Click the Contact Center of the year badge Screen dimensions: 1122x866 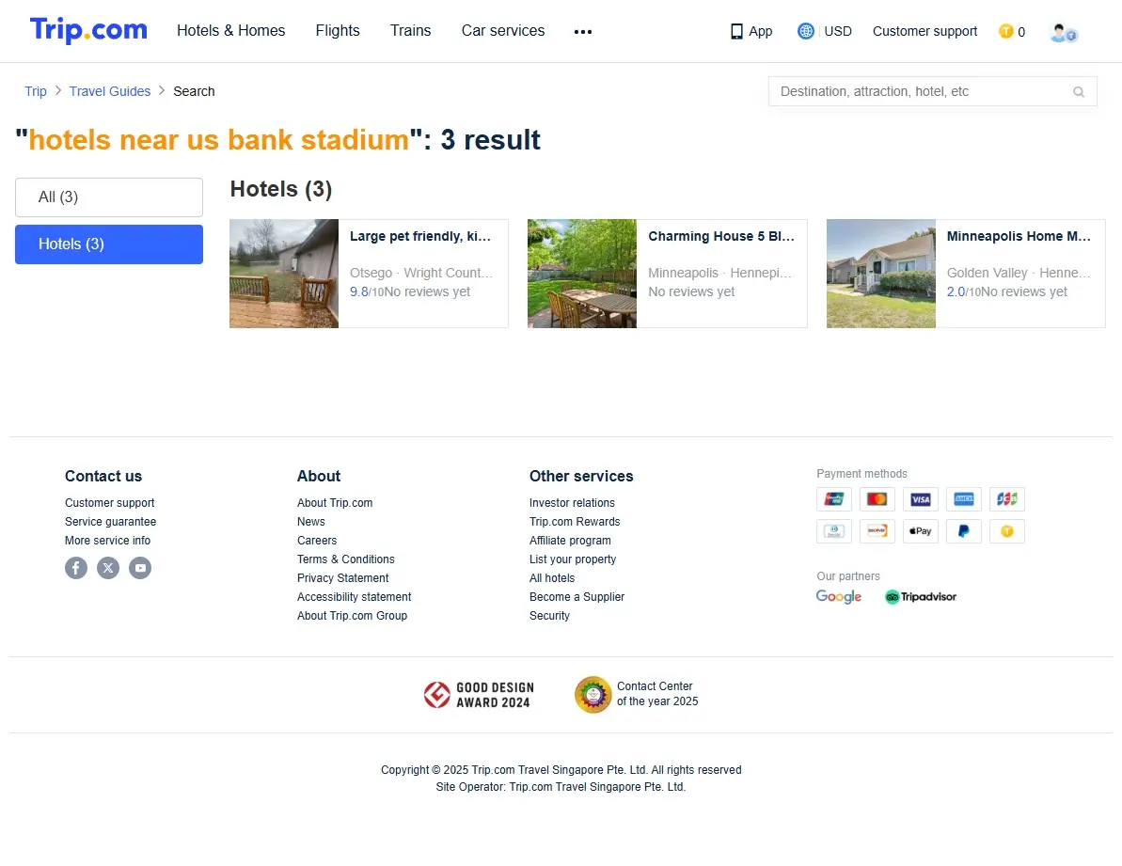(636, 694)
